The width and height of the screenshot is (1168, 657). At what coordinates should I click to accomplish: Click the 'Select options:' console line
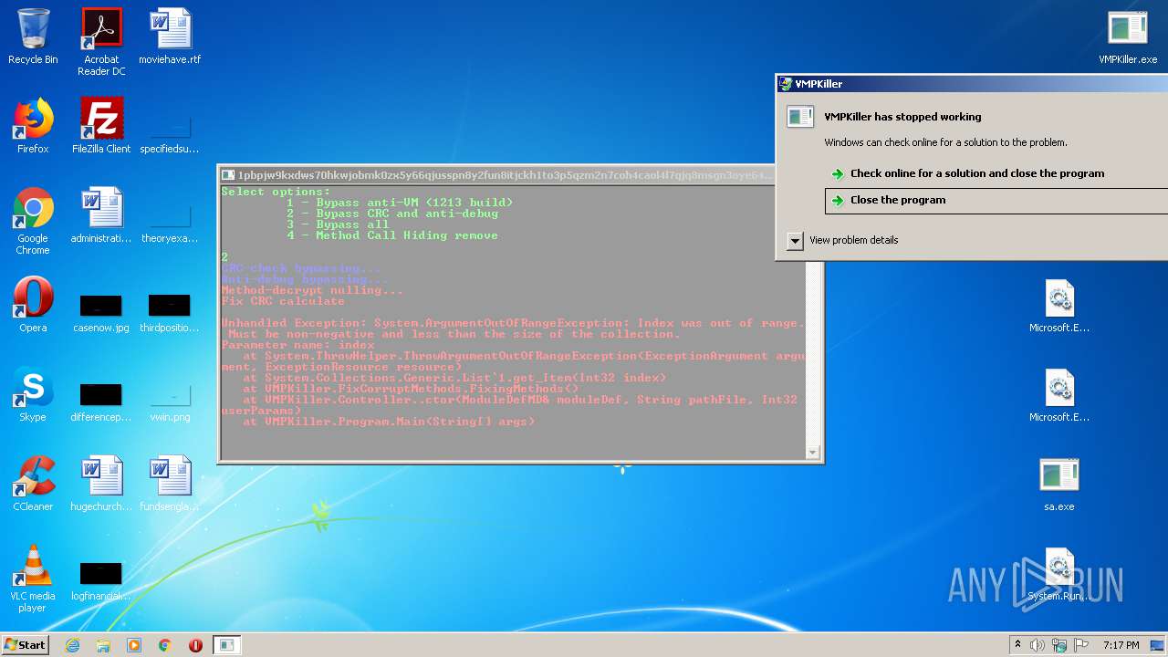click(276, 192)
